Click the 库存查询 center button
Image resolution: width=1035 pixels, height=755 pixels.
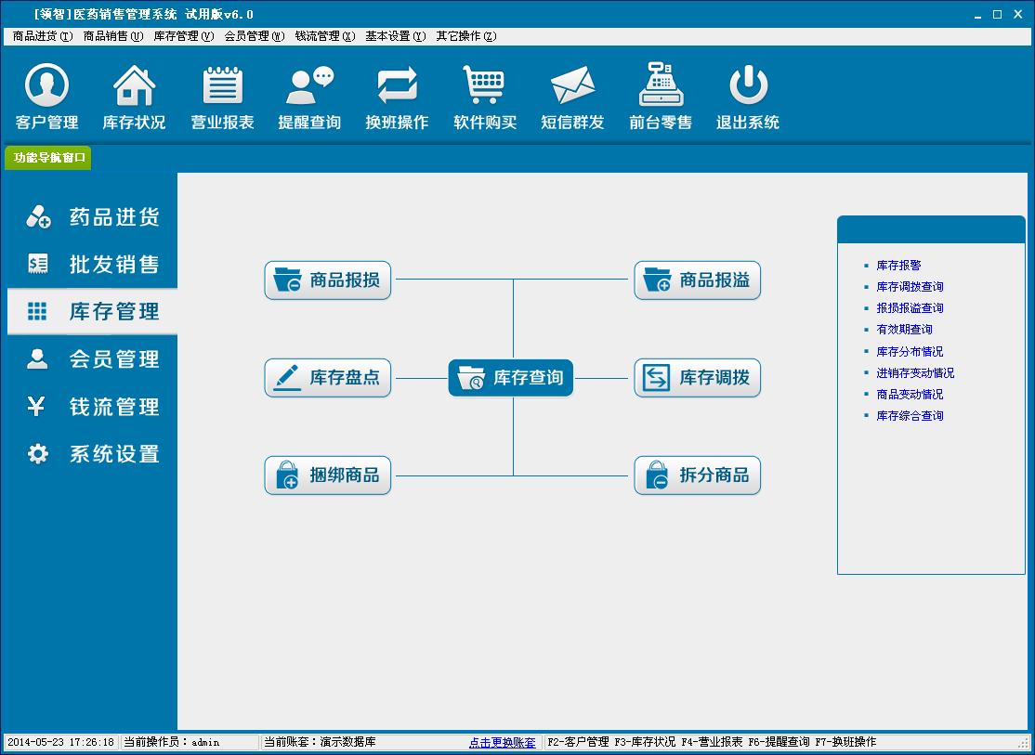point(511,378)
